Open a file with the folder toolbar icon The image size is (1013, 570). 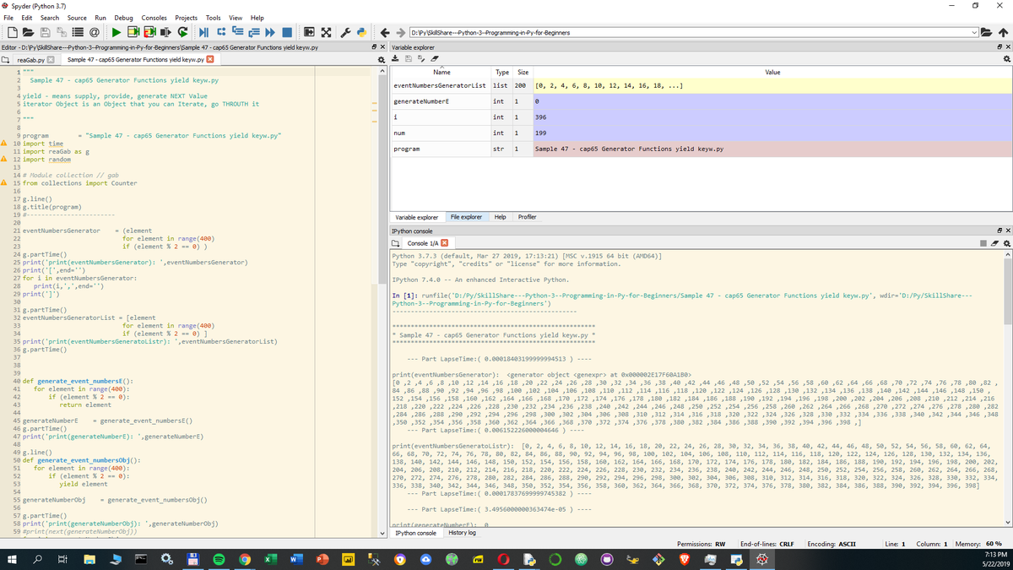pos(28,32)
